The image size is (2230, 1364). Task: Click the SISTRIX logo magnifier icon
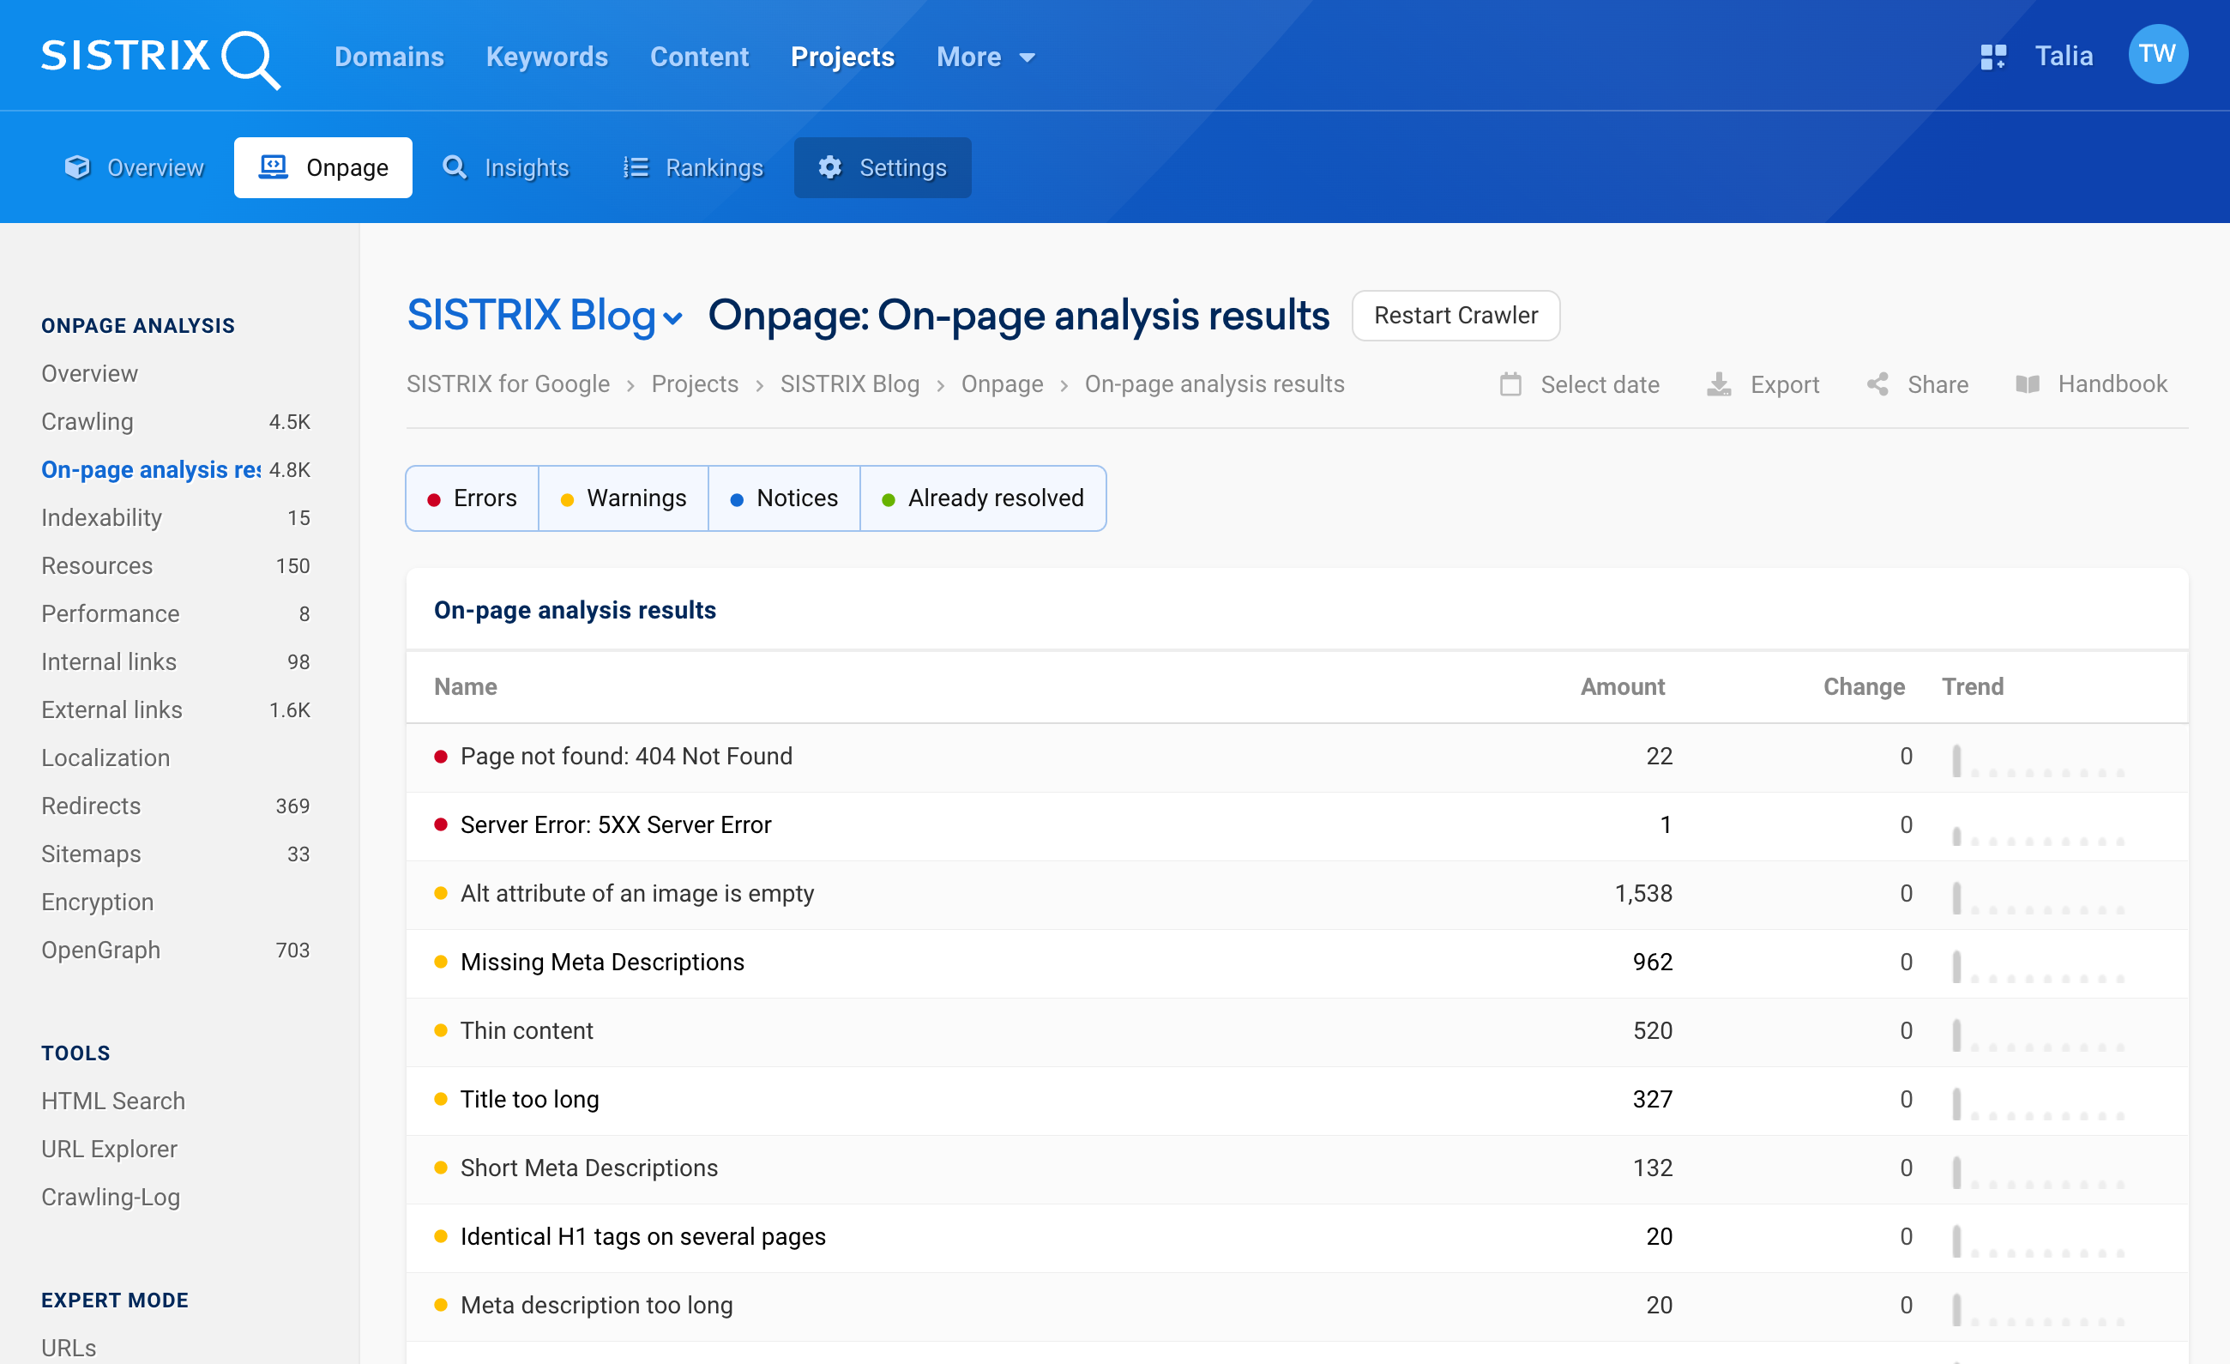point(250,60)
